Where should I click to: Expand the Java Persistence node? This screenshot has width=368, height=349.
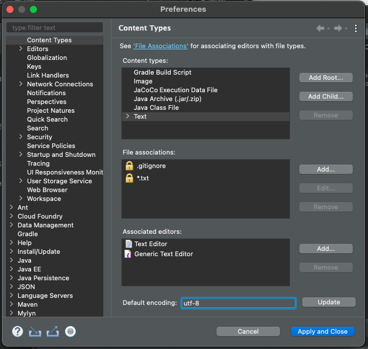(11, 278)
